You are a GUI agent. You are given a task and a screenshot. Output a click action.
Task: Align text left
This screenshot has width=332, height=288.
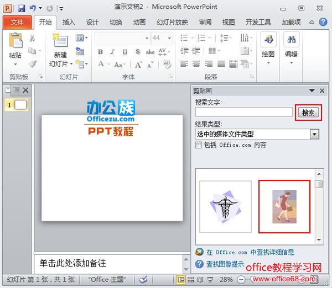(x=184, y=63)
